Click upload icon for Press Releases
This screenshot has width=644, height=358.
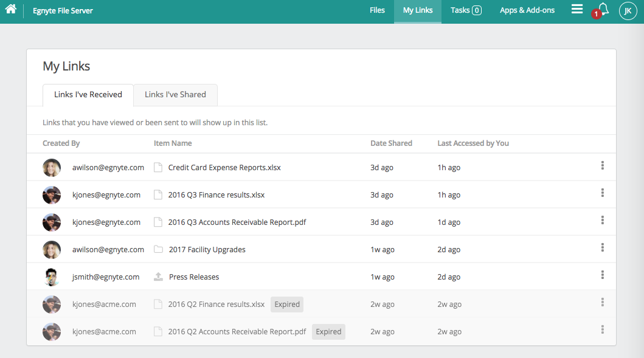158,277
